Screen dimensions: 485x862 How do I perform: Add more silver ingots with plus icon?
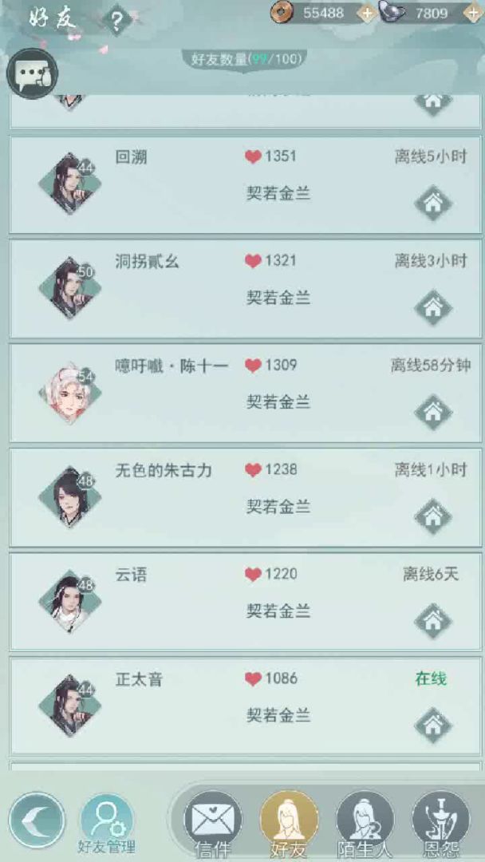[473, 14]
